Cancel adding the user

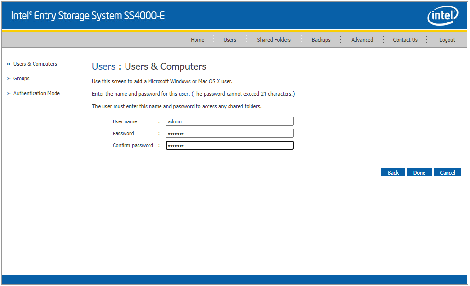point(447,173)
